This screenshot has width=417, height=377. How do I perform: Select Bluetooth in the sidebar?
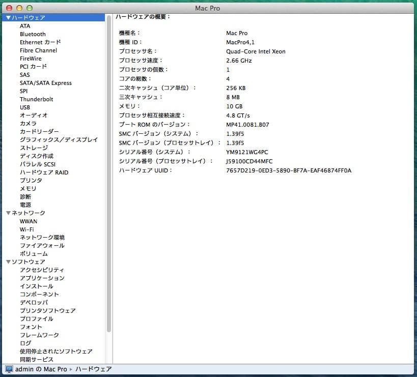(x=33, y=34)
